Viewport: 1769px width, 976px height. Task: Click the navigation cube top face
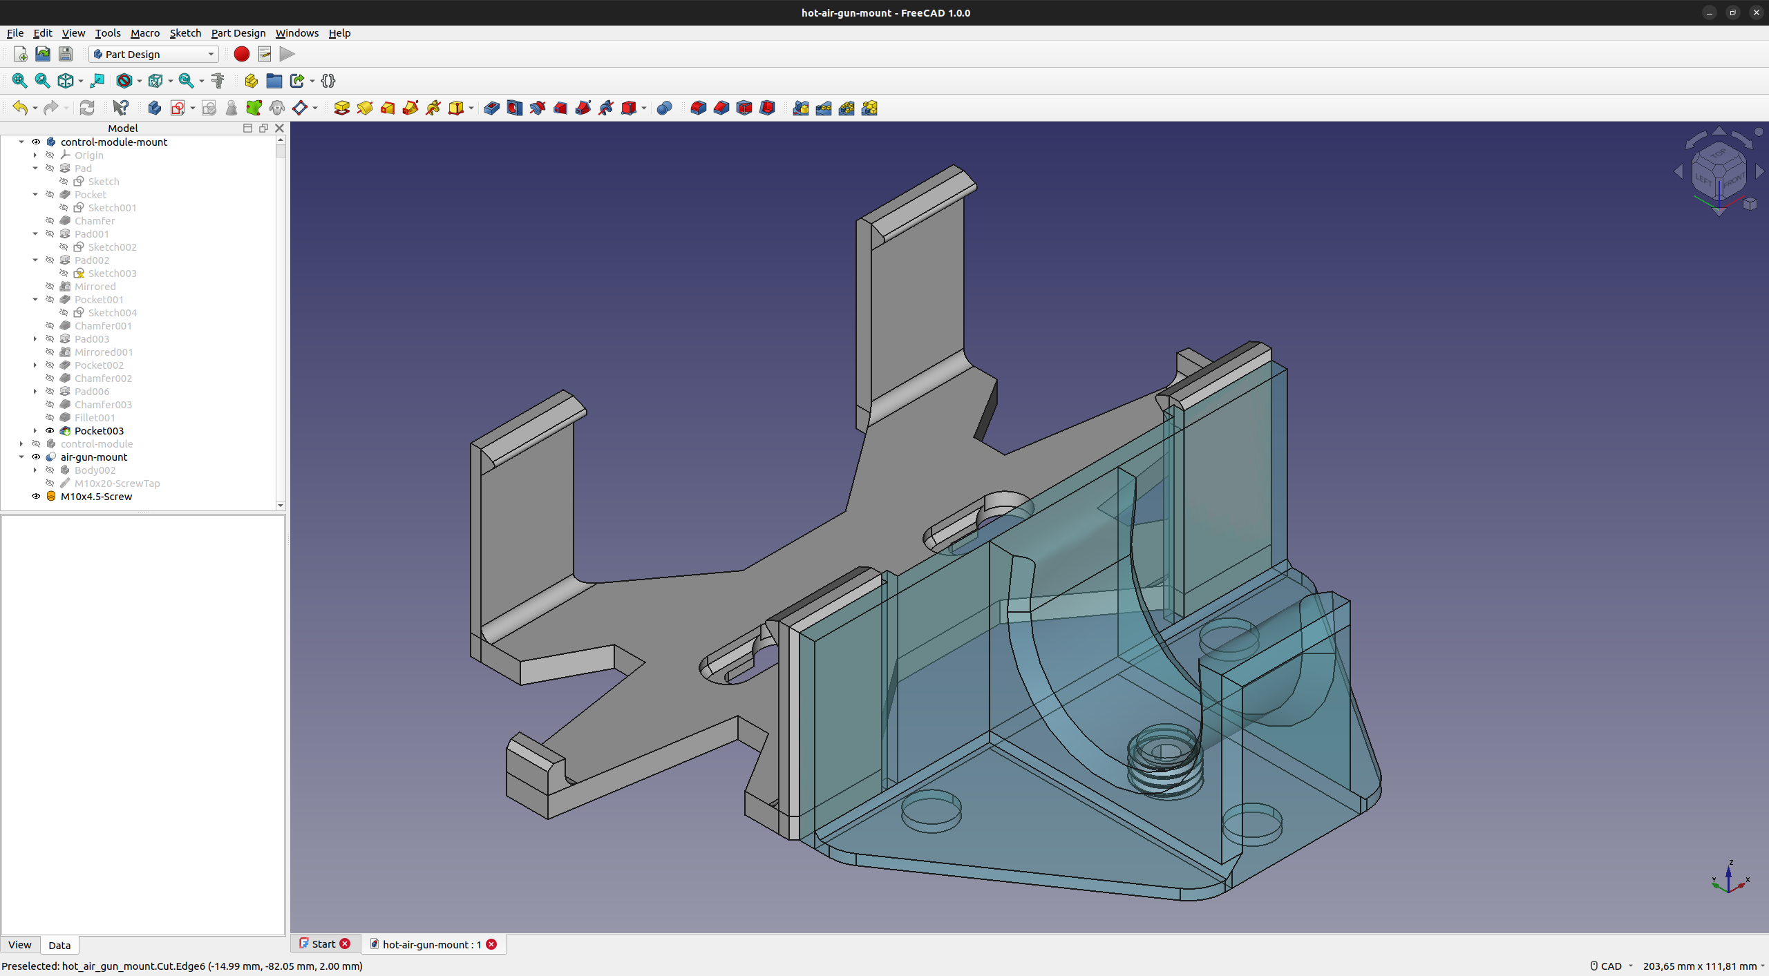tap(1719, 153)
